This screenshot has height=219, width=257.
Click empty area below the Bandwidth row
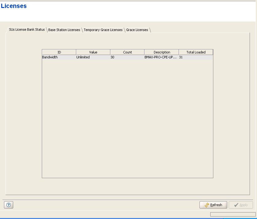(x=127, y=117)
